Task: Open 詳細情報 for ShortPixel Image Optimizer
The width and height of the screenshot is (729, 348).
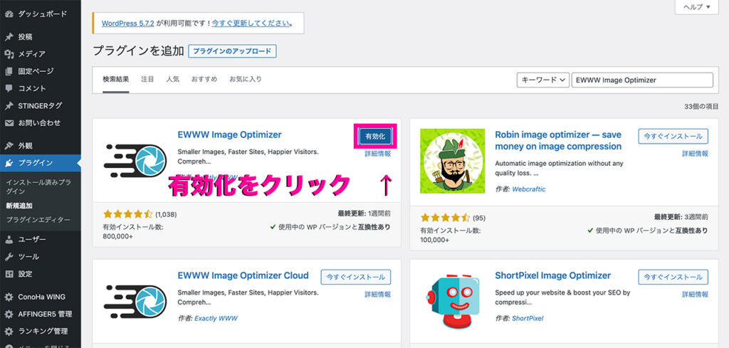Action: 695,294
